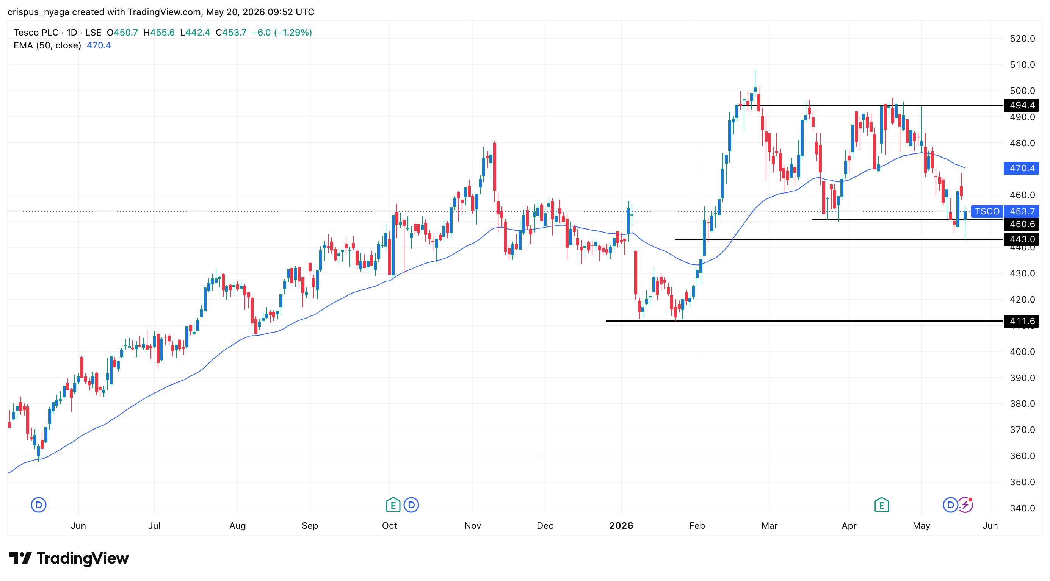
Task: Click the Mar label on time axis
Action: tap(769, 526)
